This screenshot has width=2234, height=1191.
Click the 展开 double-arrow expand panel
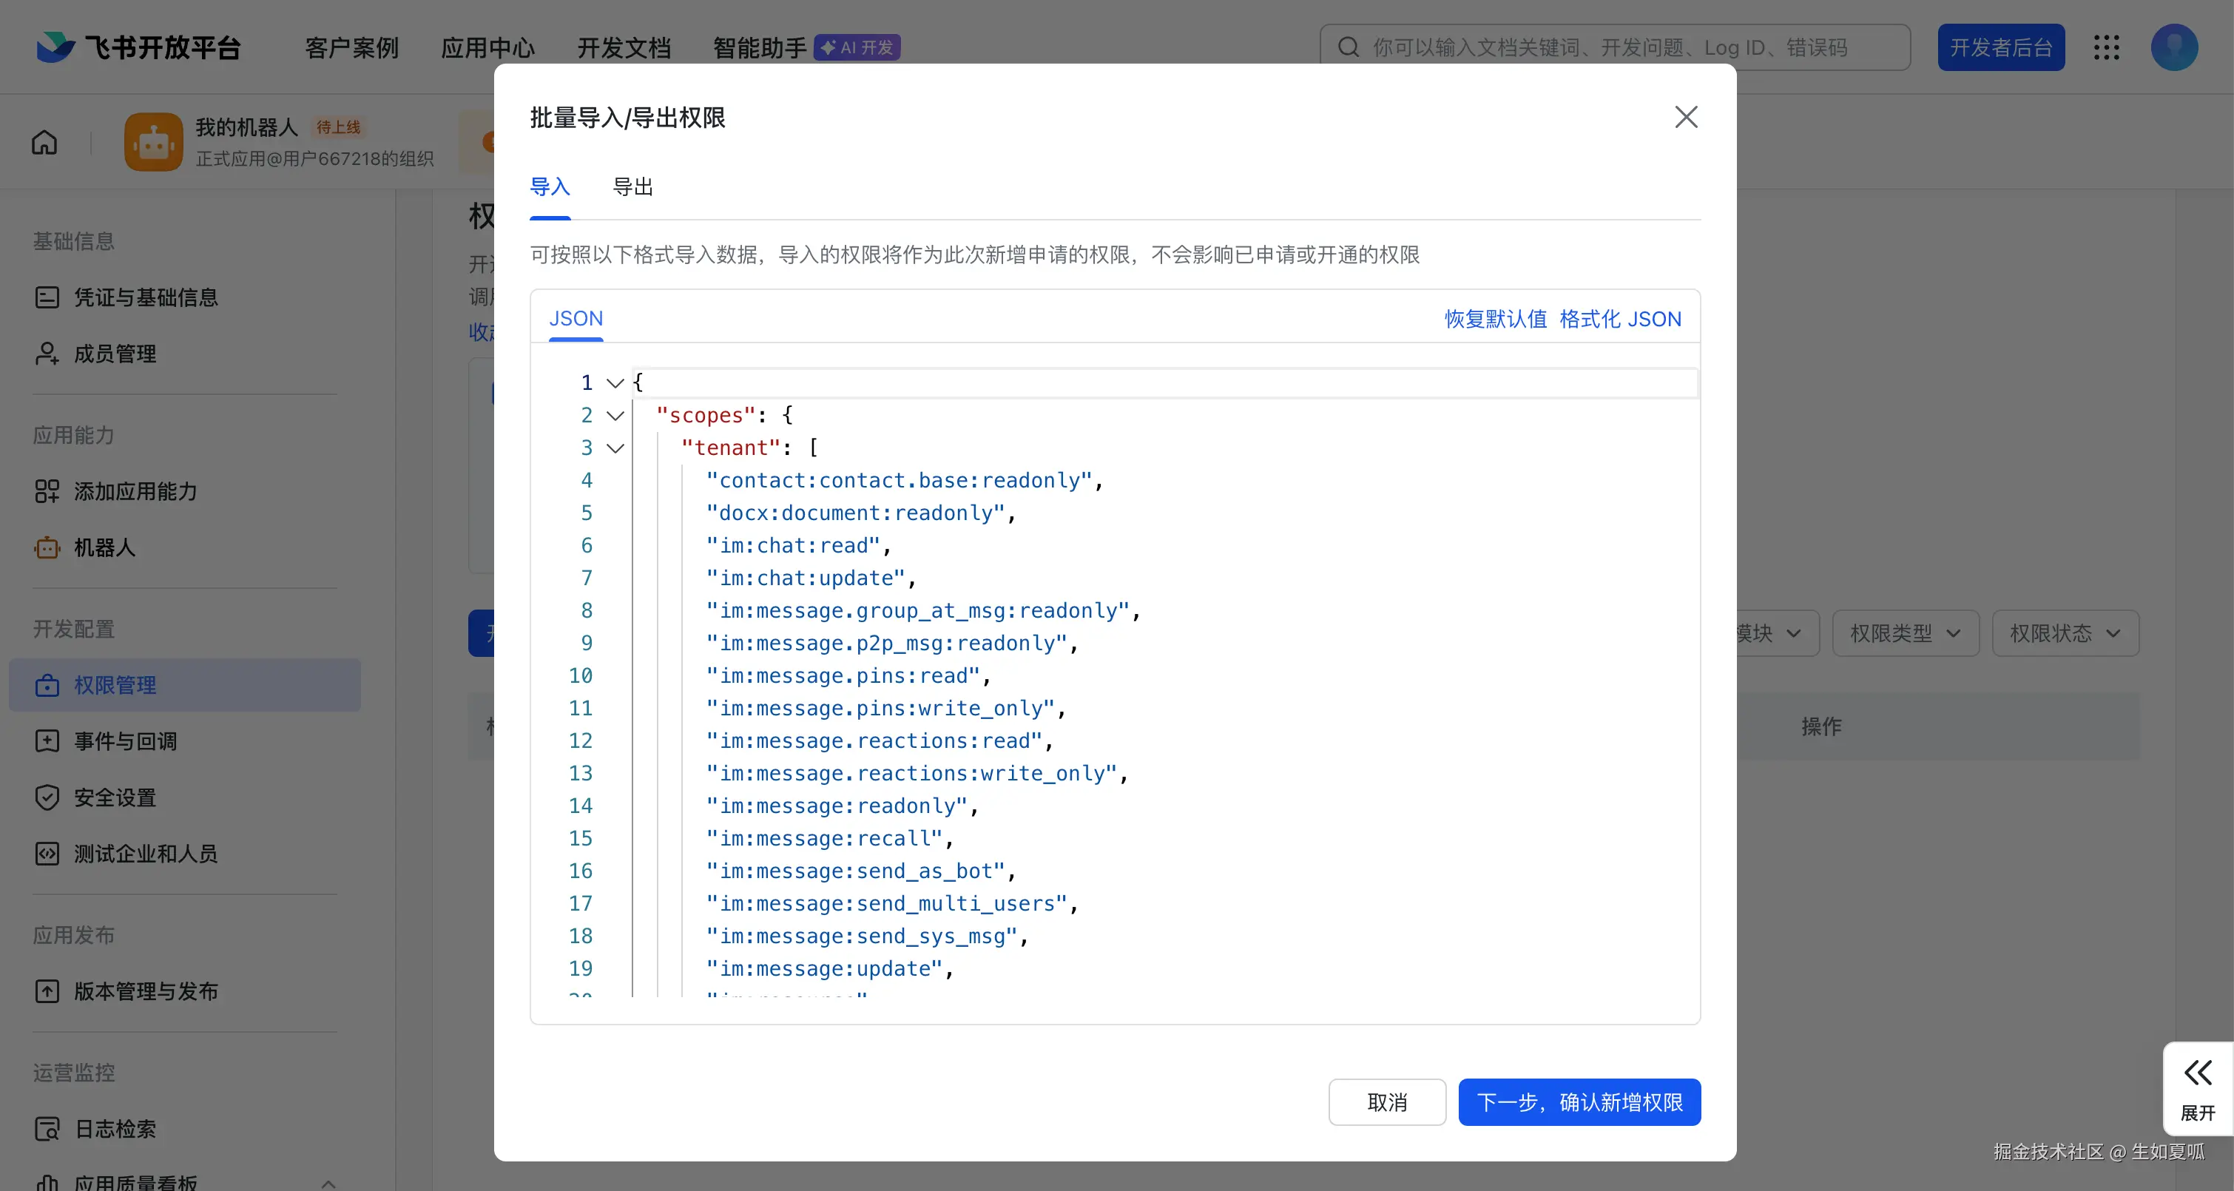point(2197,1087)
